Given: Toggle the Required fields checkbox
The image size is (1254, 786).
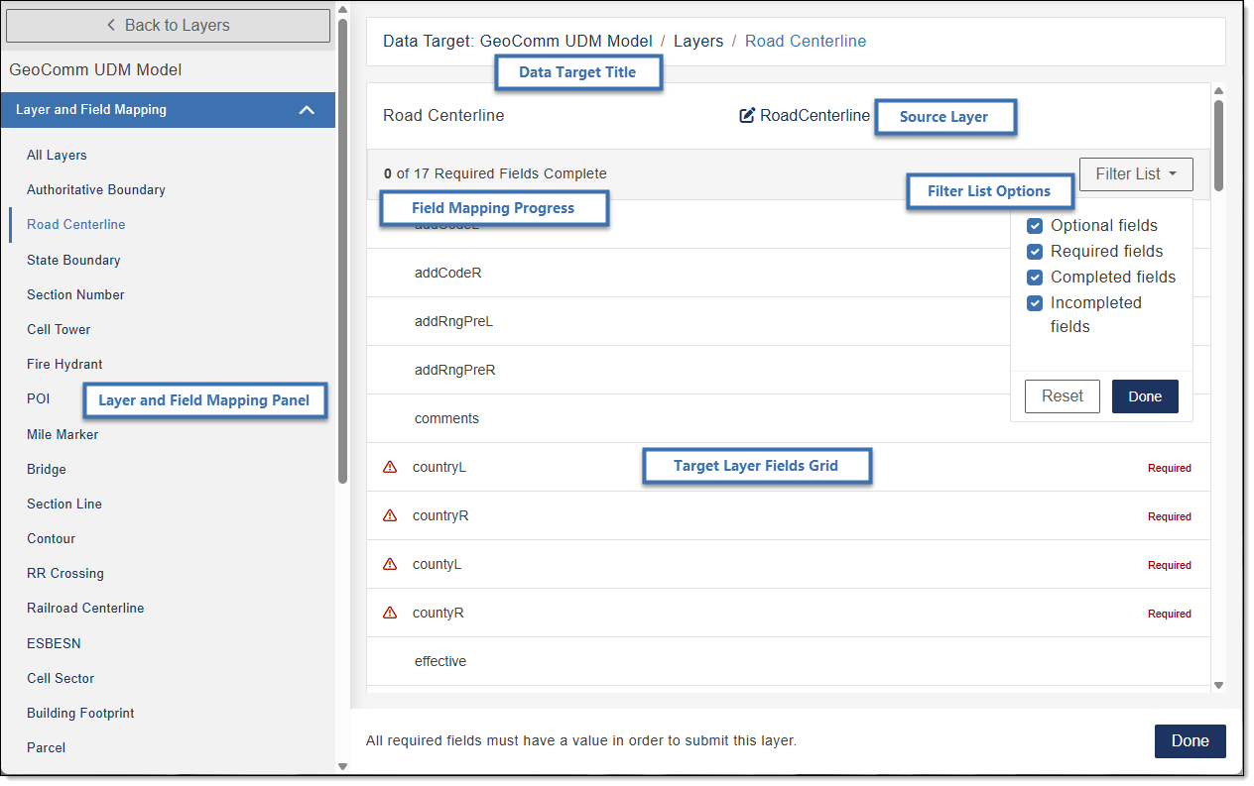Looking at the screenshot, I should pos(1035,252).
